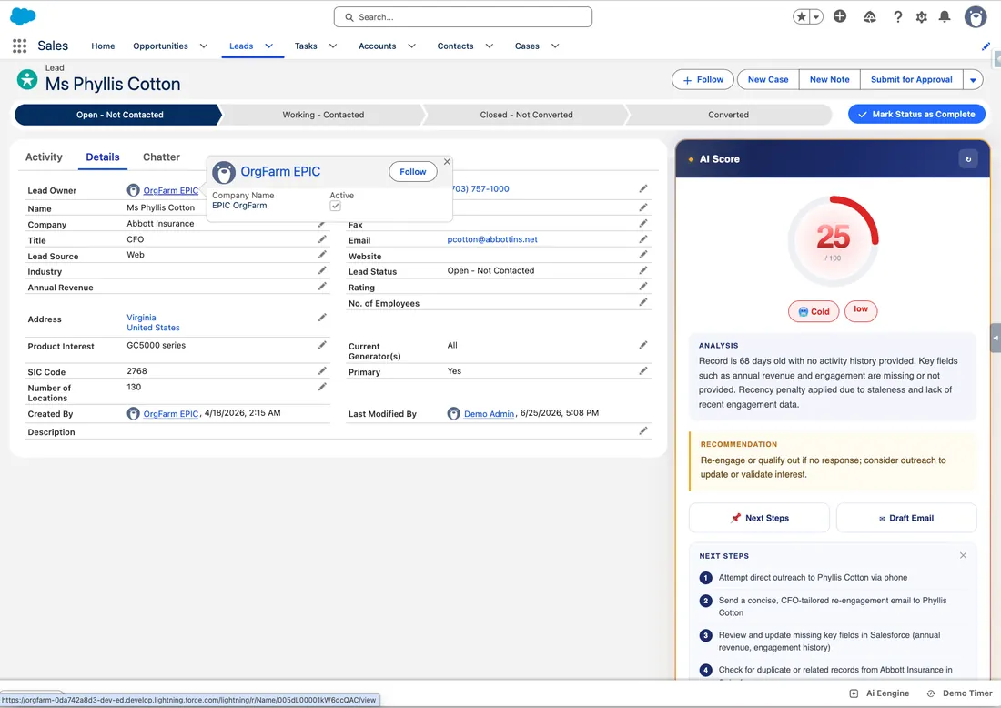Click the global Search field
The image size is (1001, 708).
pyautogui.click(x=463, y=17)
